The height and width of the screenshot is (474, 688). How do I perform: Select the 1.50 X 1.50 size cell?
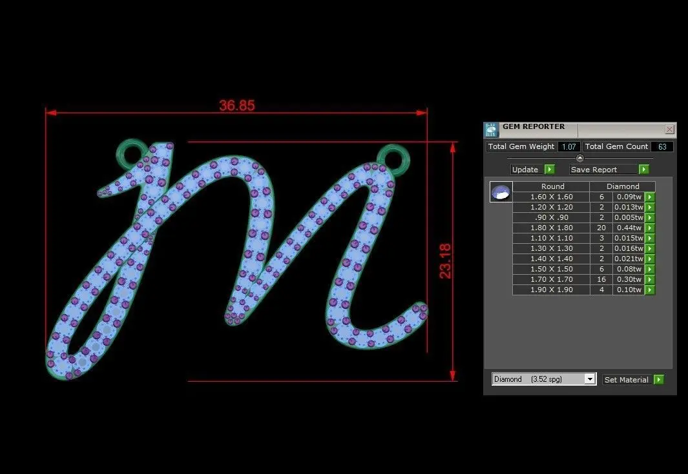[x=552, y=269]
